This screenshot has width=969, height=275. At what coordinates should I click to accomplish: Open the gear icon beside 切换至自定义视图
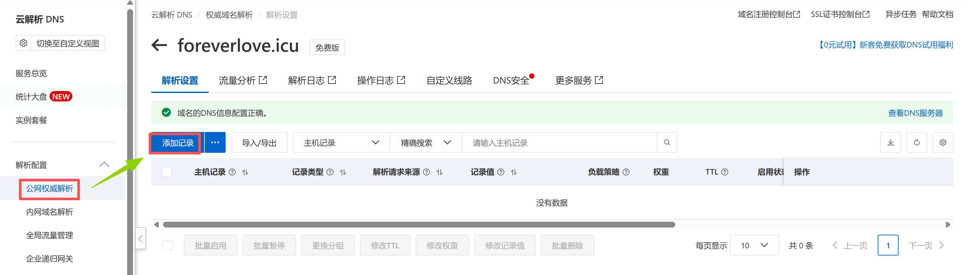23,43
